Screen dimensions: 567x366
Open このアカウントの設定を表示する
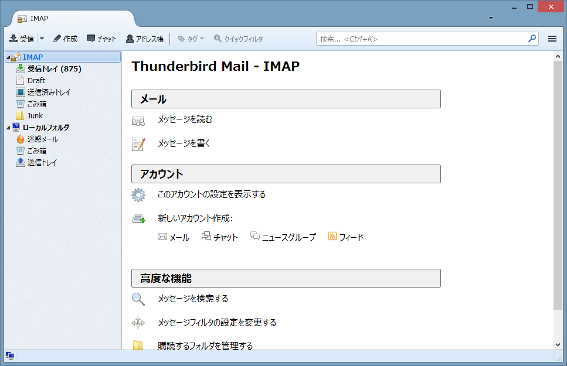(212, 194)
